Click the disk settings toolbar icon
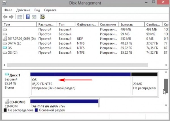 pyautogui.click(x=42, y=17)
